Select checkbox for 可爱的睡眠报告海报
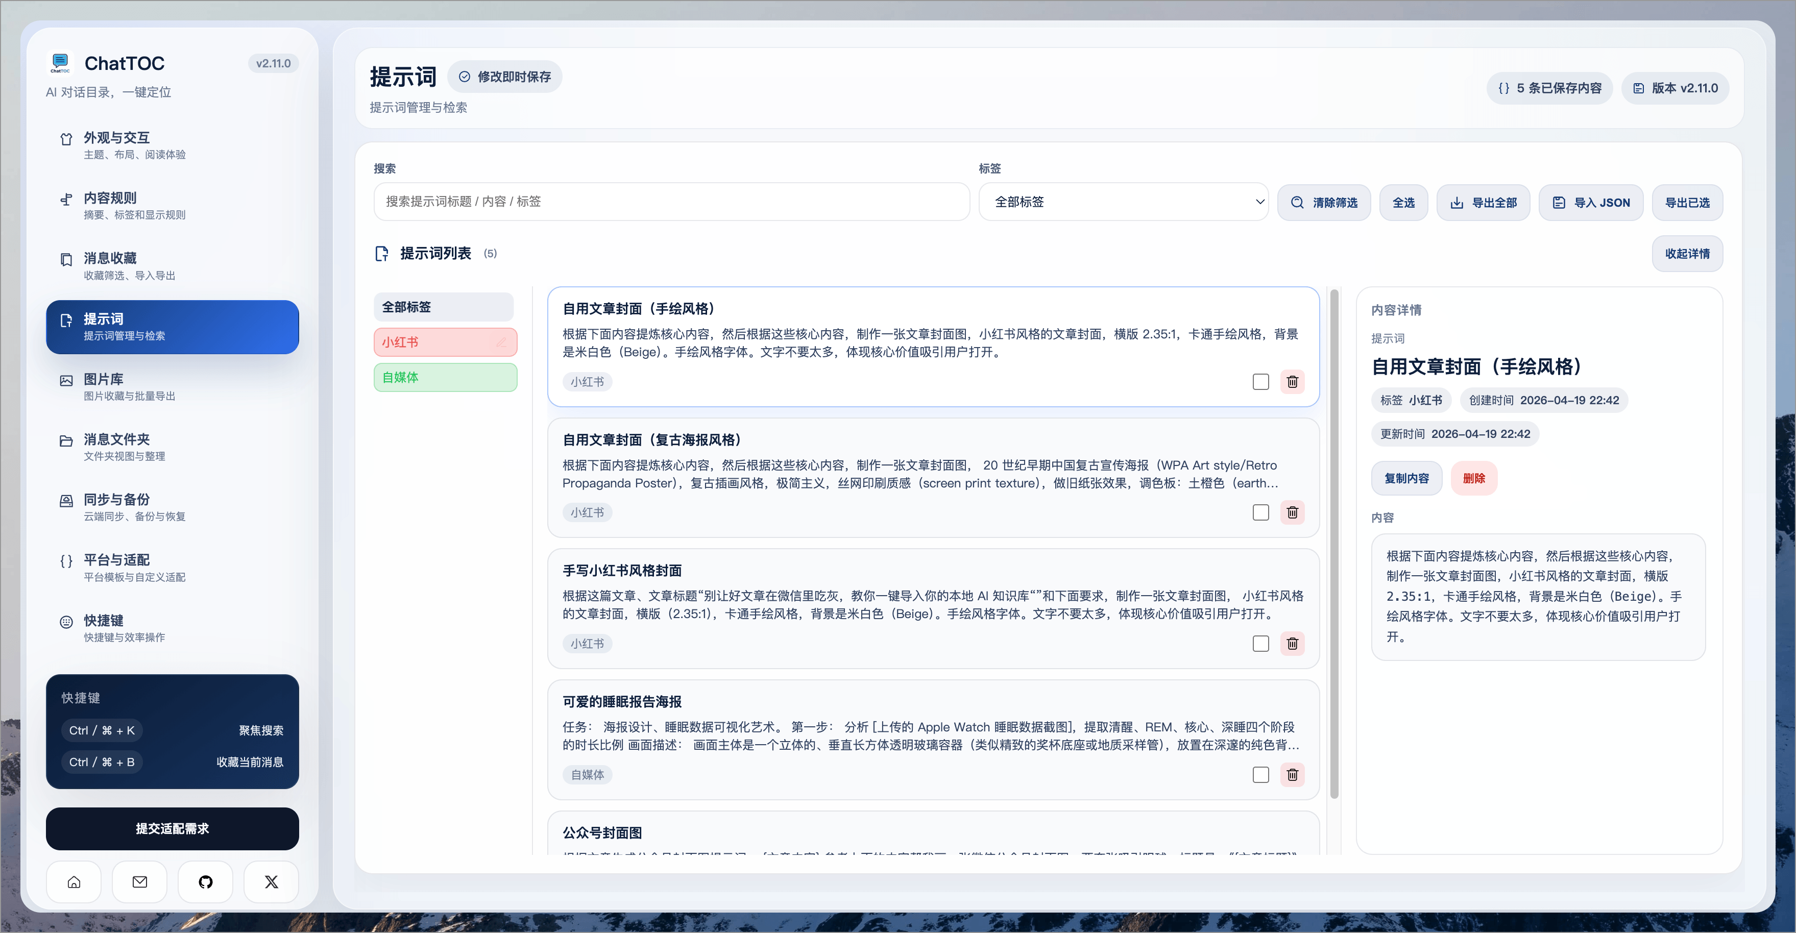 1260,774
